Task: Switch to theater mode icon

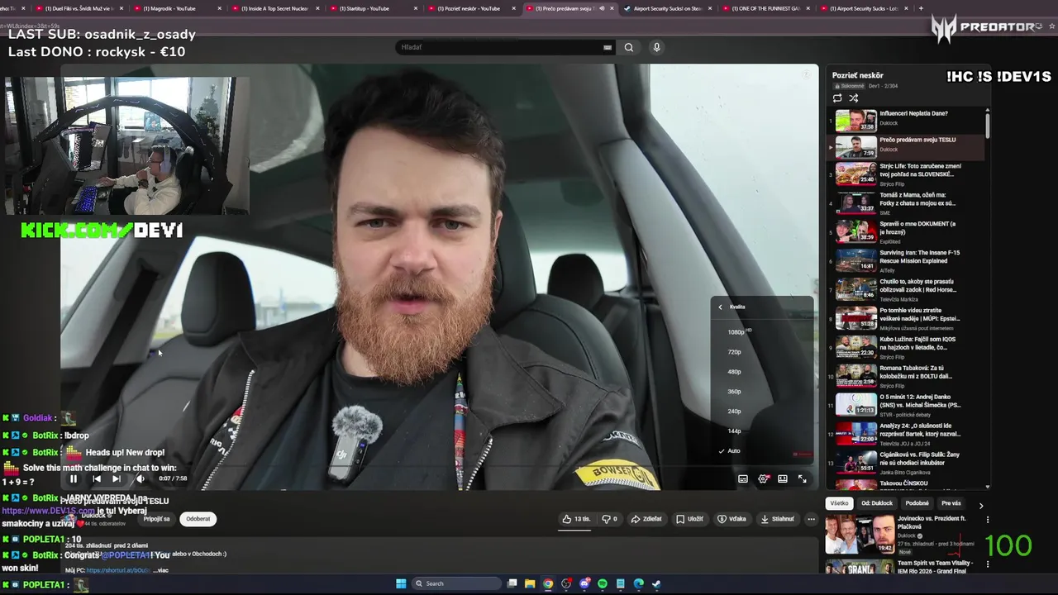Action: [783, 478]
